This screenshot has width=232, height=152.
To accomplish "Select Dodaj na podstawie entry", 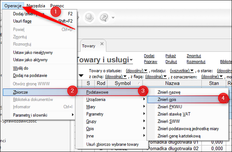I will [39, 76].
